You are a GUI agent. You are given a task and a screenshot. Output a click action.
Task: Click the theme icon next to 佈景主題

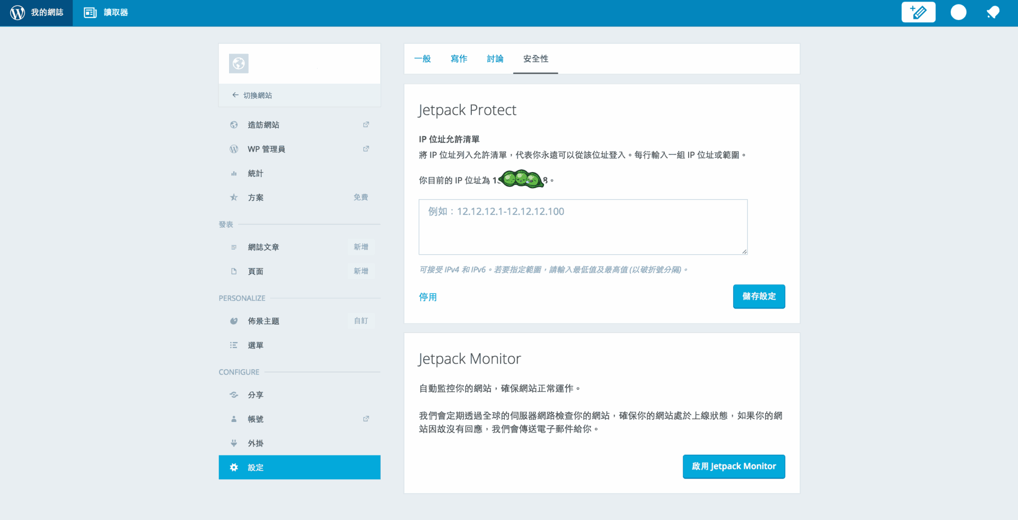tap(234, 321)
